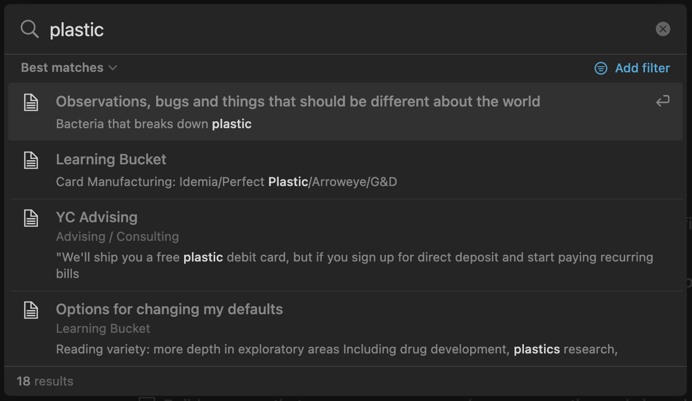
Task: Select the YC Advising search result
Action: [345, 245]
